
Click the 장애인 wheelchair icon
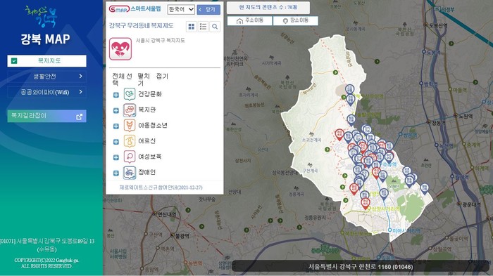pos(129,173)
